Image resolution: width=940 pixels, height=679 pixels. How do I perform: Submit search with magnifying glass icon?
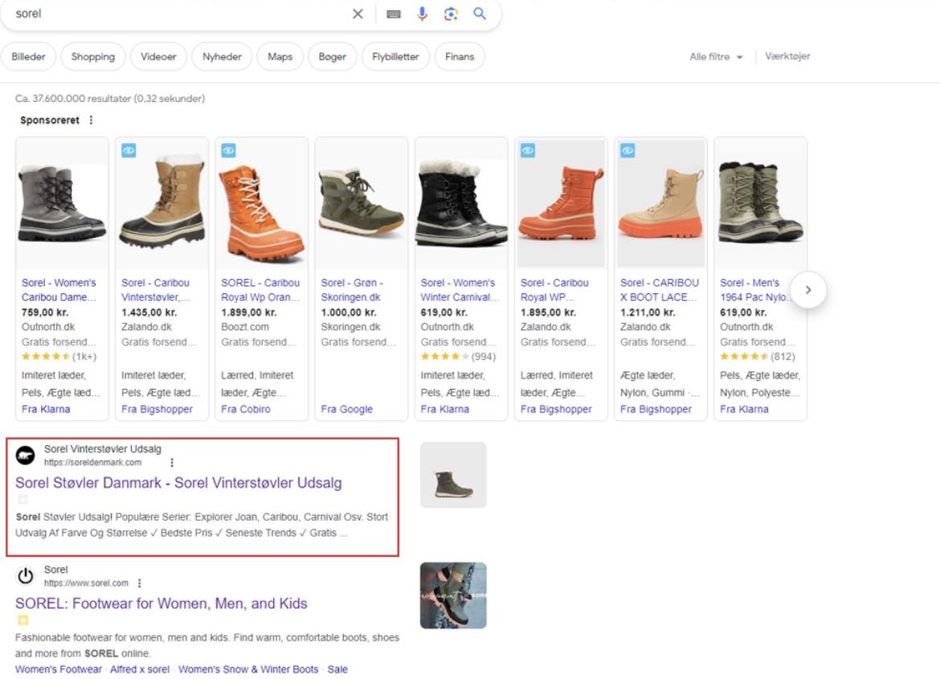pyautogui.click(x=480, y=14)
